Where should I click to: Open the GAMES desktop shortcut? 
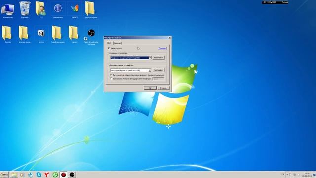(x=75, y=10)
